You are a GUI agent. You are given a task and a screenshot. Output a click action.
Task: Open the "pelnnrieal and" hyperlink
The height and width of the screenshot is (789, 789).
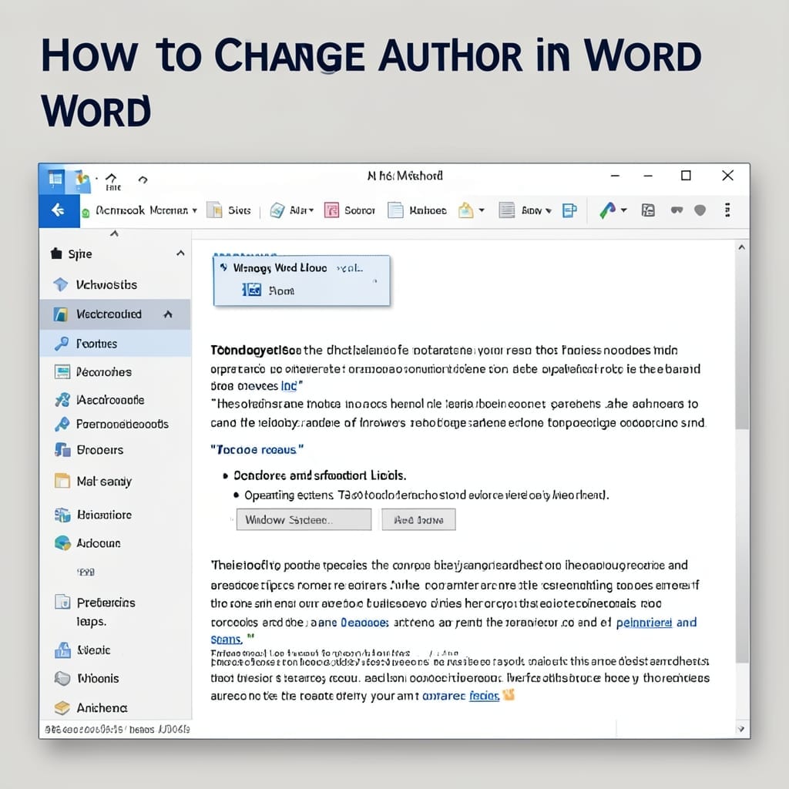click(656, 623)
